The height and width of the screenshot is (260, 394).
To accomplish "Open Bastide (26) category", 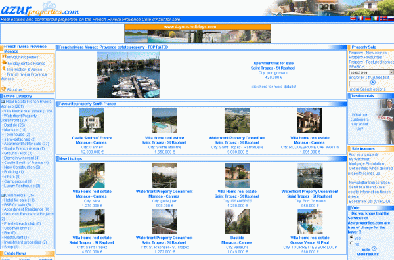I will click(x=14, y=125).
